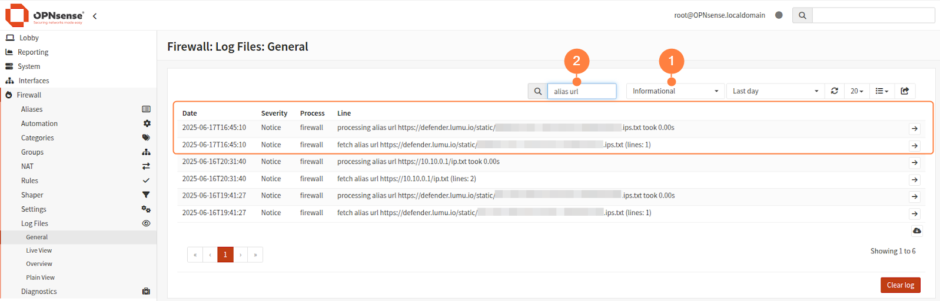940x301 pixels.
Task: Open the Last day time range dropdown
Action: tap(775, 91)
